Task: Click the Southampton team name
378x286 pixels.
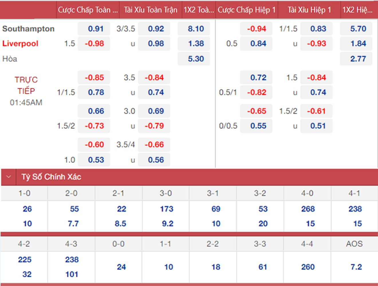Action: 28,29
